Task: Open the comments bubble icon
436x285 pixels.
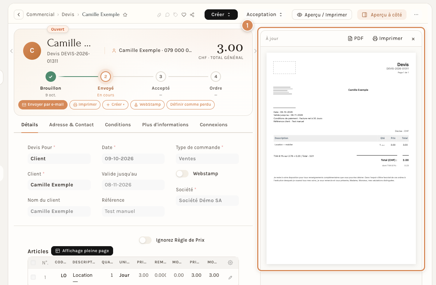Action: [167, 15]
